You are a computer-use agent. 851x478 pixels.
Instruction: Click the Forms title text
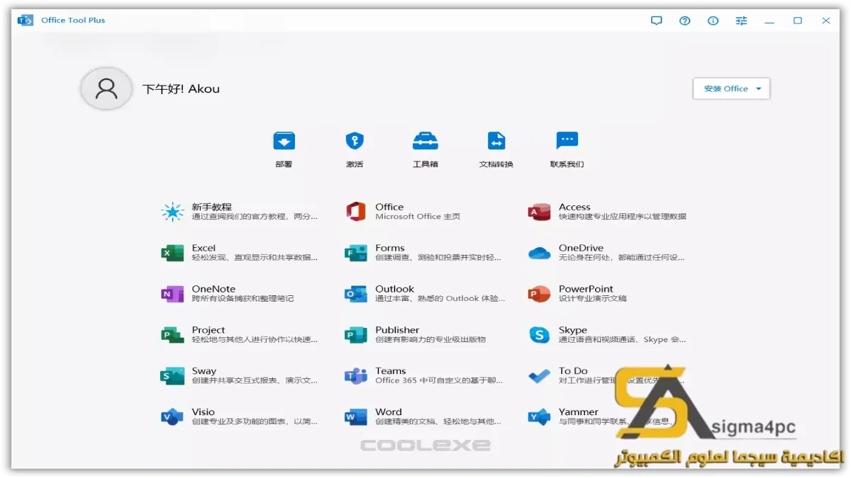[x=390, y=248]
